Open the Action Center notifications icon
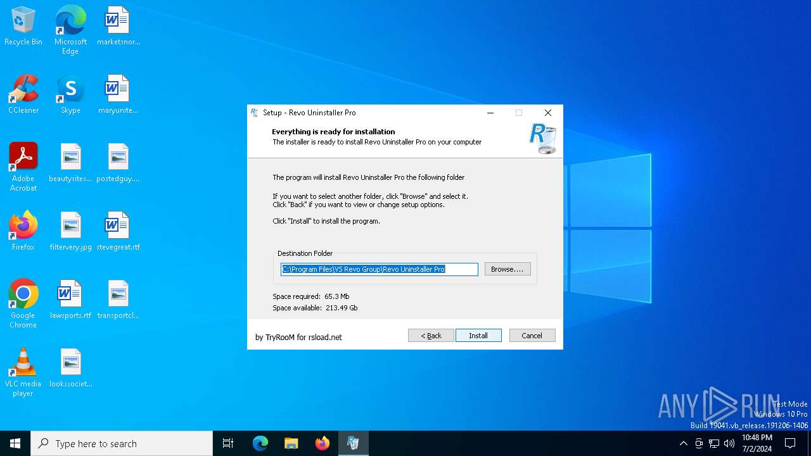Screen dimensions: 811x456 790,443
